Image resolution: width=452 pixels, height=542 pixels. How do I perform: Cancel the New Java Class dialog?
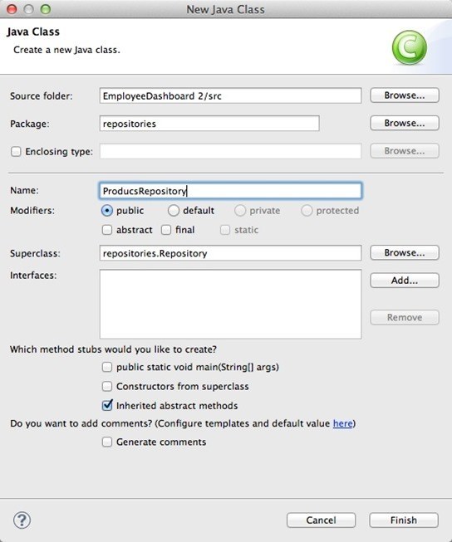coord(322,520)
